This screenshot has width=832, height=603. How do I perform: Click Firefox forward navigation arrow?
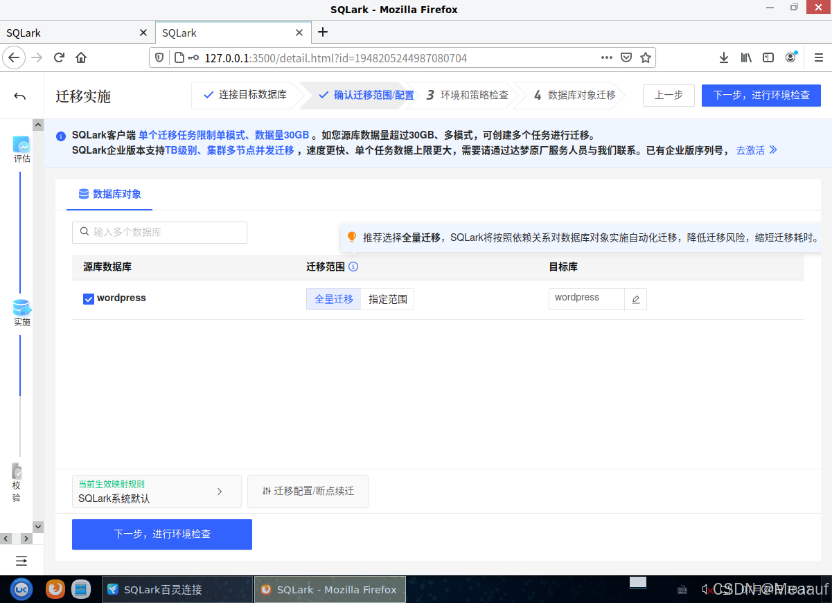[x=37, y=57]
